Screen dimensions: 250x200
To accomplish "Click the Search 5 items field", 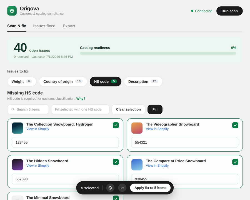I will [x=28, y=109].
